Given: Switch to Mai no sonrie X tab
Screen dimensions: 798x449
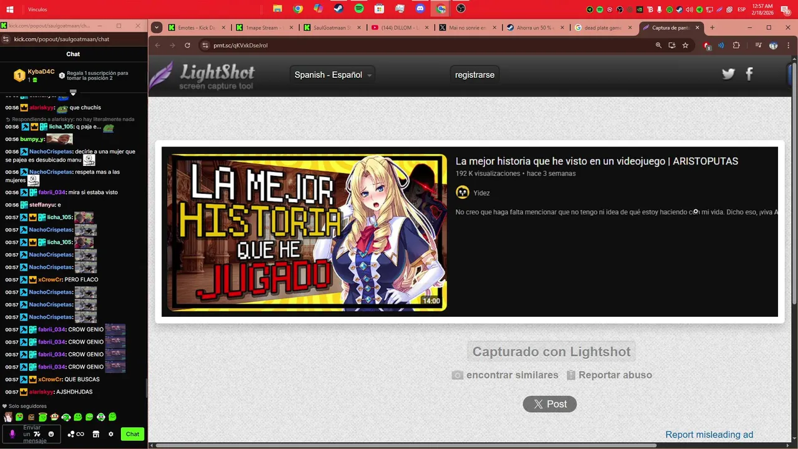Looking at the screenshot, I should [466, 27].
